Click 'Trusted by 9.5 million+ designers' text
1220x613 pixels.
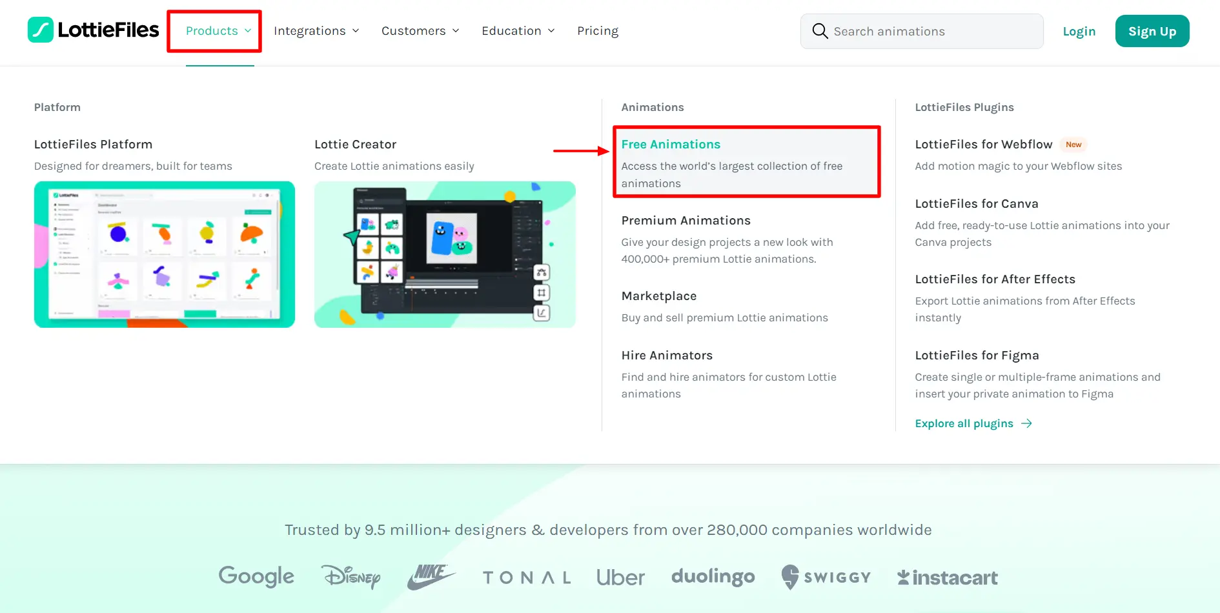tap(608, 530)
